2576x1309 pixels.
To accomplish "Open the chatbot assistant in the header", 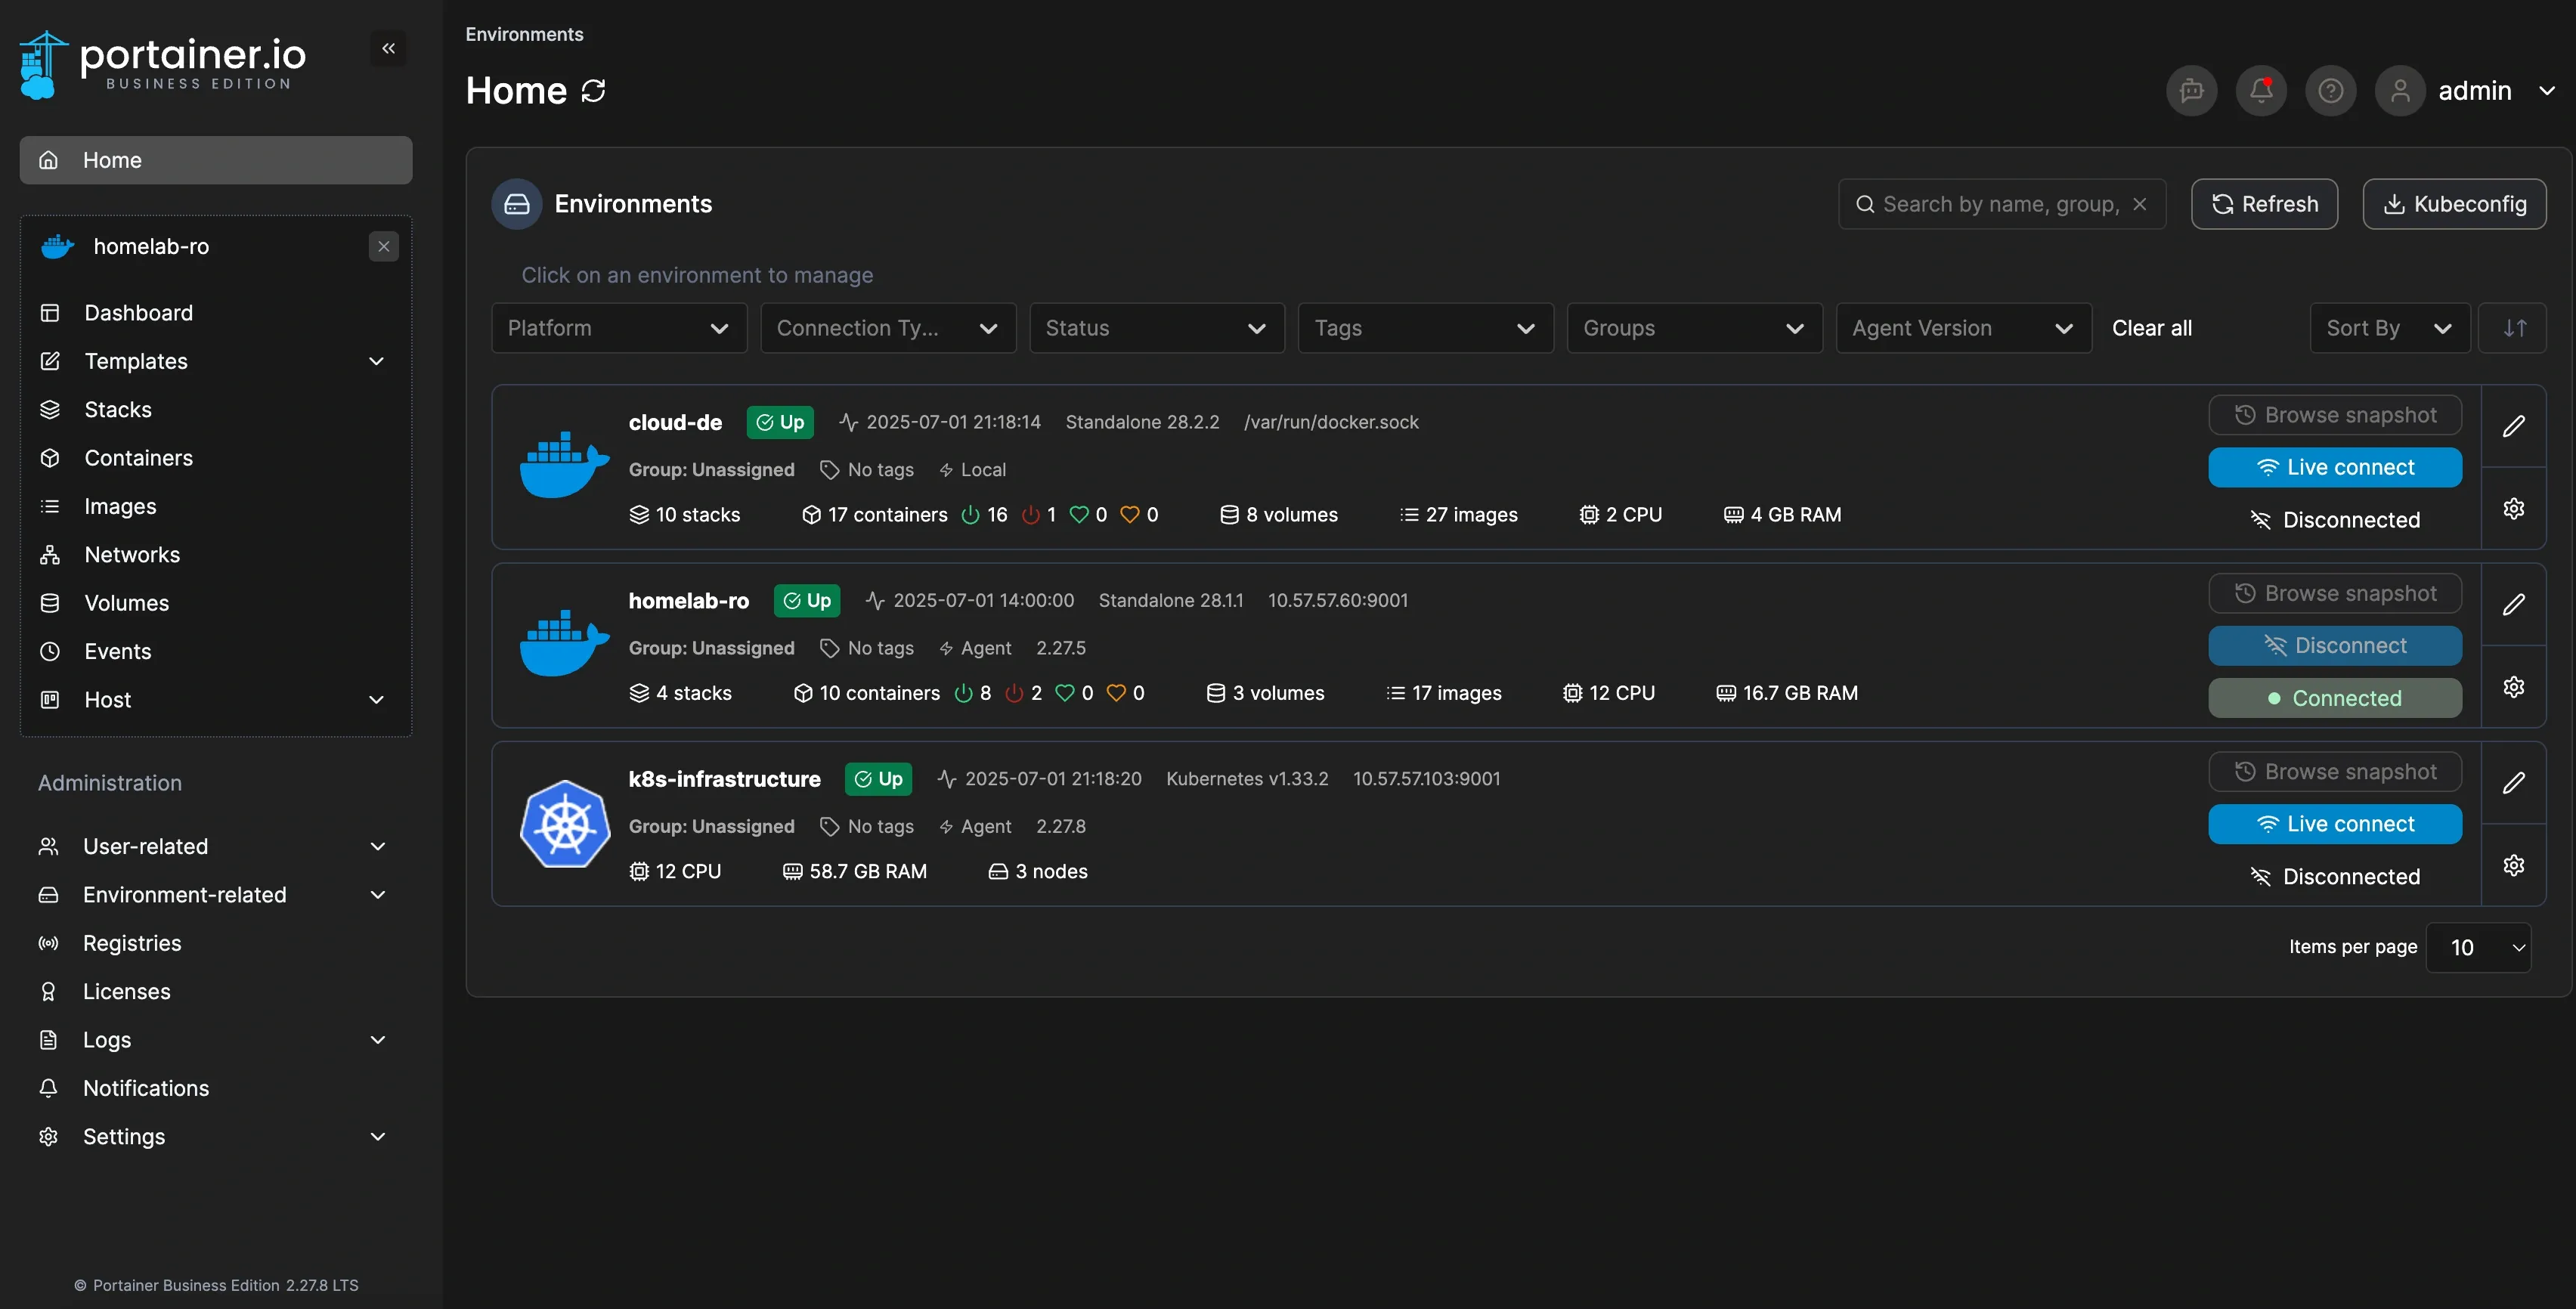I will pyautogui.click(x=2191, y=90).
